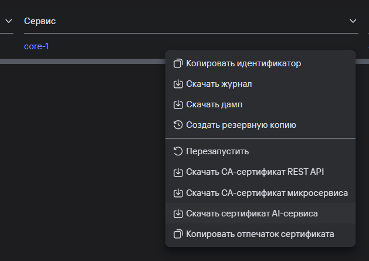Viewport: 369px width, 261px height.
Task: Open the core-1 service link
Action: [36, 46]
